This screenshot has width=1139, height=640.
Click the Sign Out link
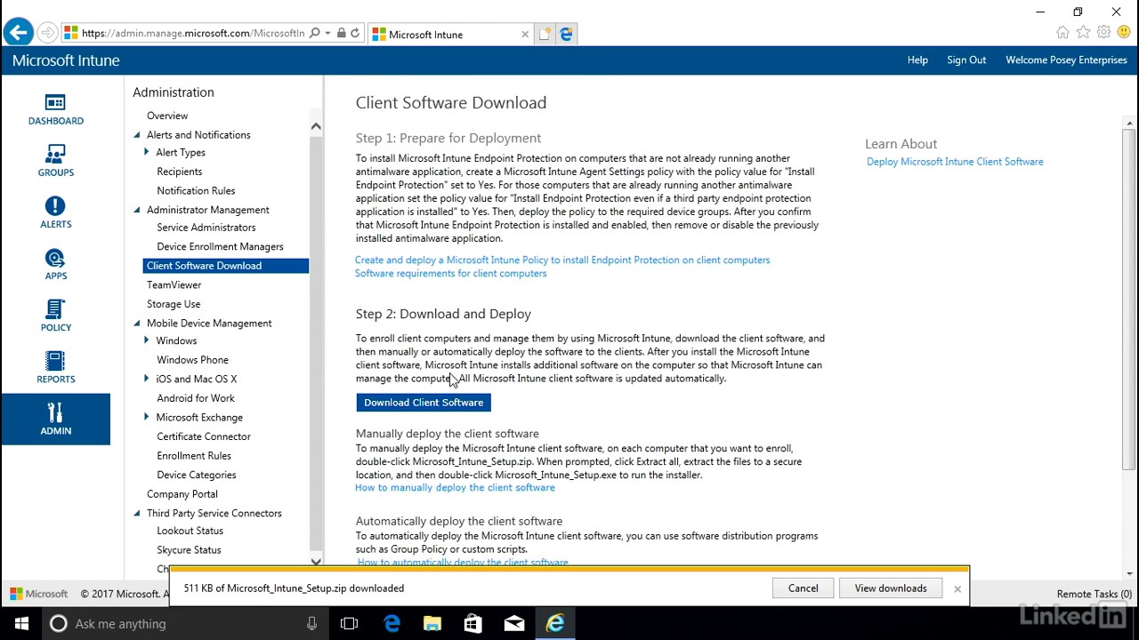pos(966,60)
